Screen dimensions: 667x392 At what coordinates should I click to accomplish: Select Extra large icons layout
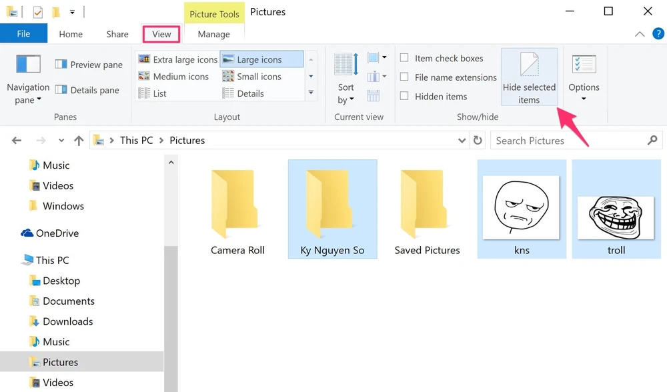tap(177, 59)
